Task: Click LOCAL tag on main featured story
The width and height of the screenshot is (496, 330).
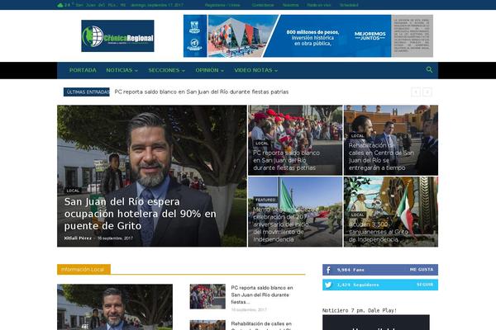Action: (x=73, y=191)
